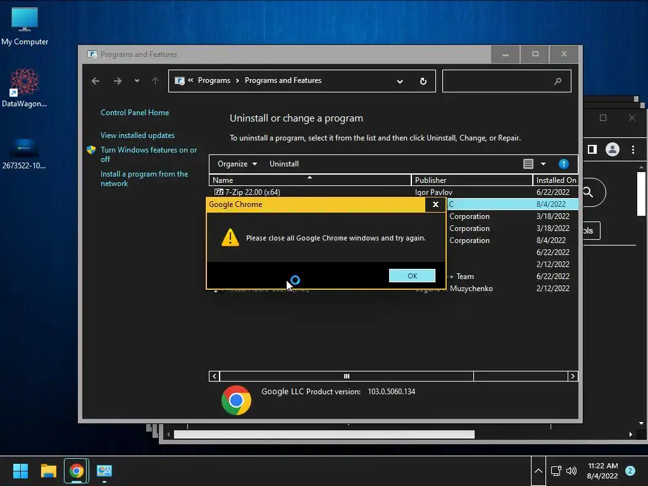Click the Programs breadcrumb
The width and height of the screenshot is (648, 486).
[214, 80]
